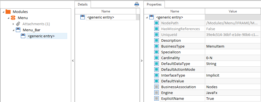Viewport: 261px width, 102px height.
Task: Open the Properties tab
Action: point(154,4)
